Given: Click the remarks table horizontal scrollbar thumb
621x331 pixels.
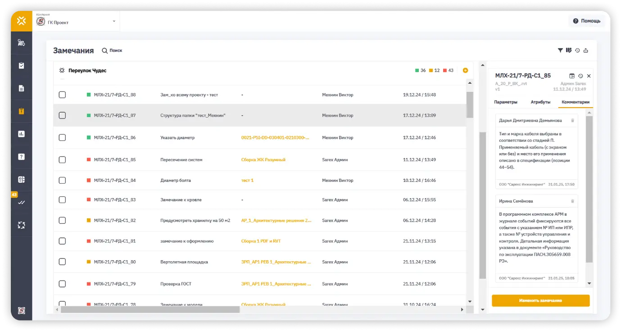Looking at the screenshot, I should pos(150,309).
